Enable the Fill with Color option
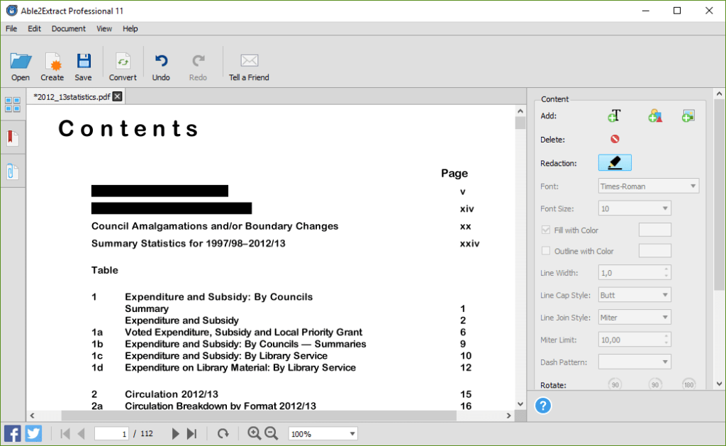 pyautogui.click(x=546, y=230)
